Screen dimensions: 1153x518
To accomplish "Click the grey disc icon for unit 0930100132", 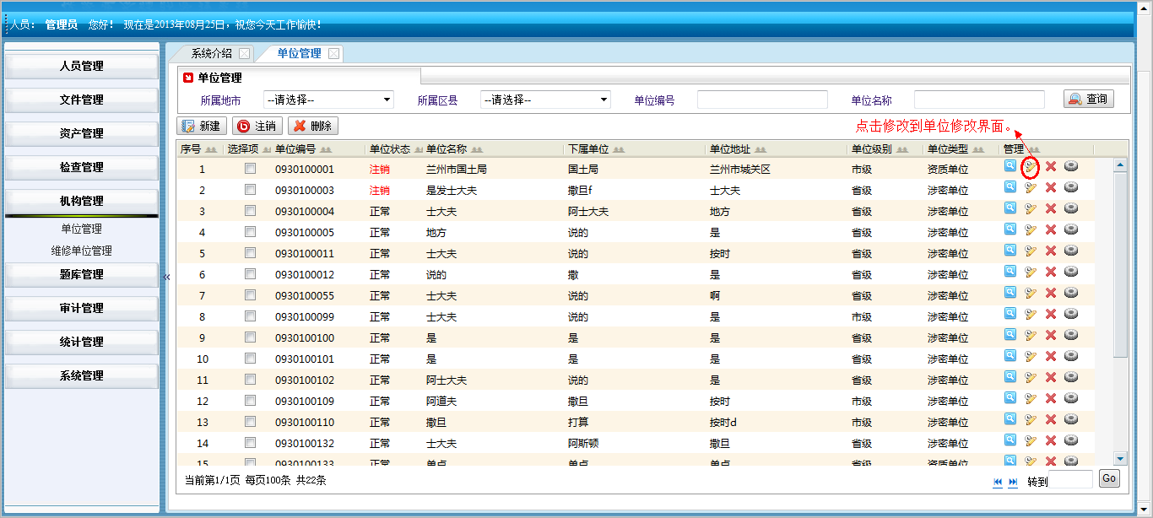I will click(1071, 440).
